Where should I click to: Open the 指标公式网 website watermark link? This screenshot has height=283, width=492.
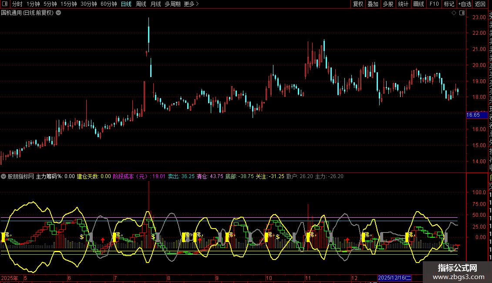pyautogui.click(x=457, y=273)
